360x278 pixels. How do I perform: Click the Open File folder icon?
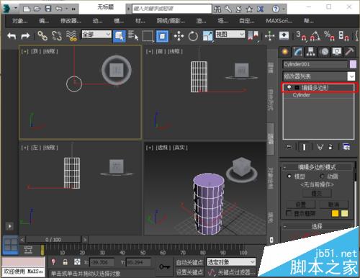[37, 9]
